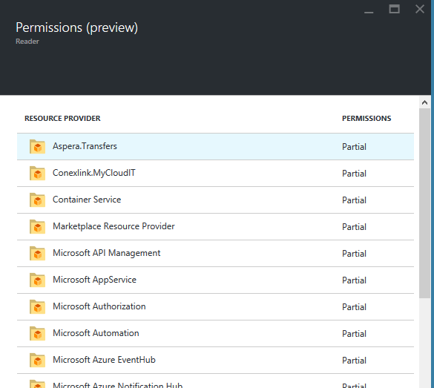The height and width of the screenshot is (388, 434).
Task: Open Microsoft API Management permissions
Action: point(215,253)
